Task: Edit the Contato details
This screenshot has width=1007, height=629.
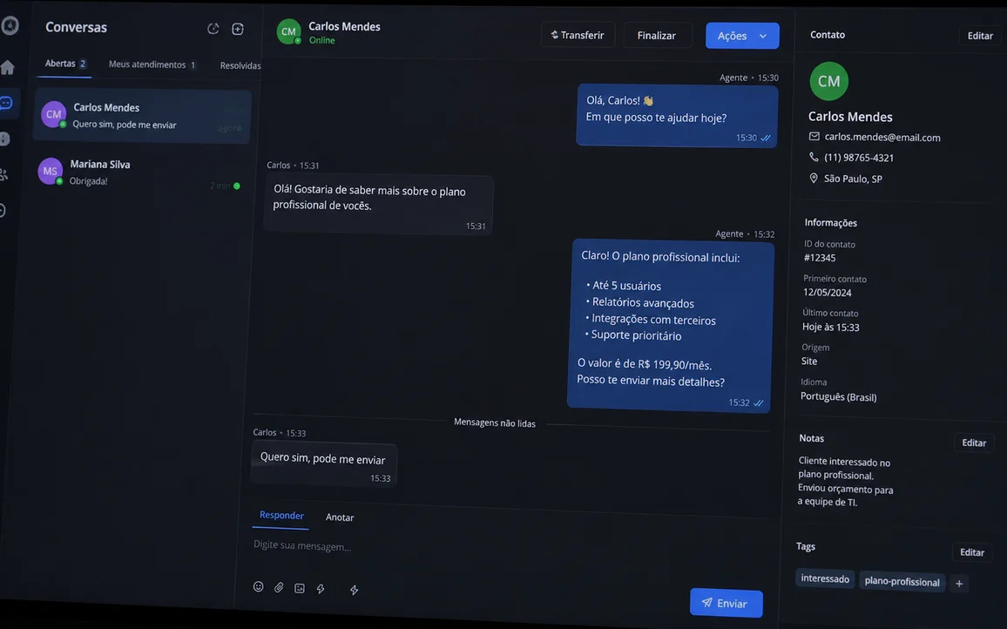Action: [x=980, y=36]
